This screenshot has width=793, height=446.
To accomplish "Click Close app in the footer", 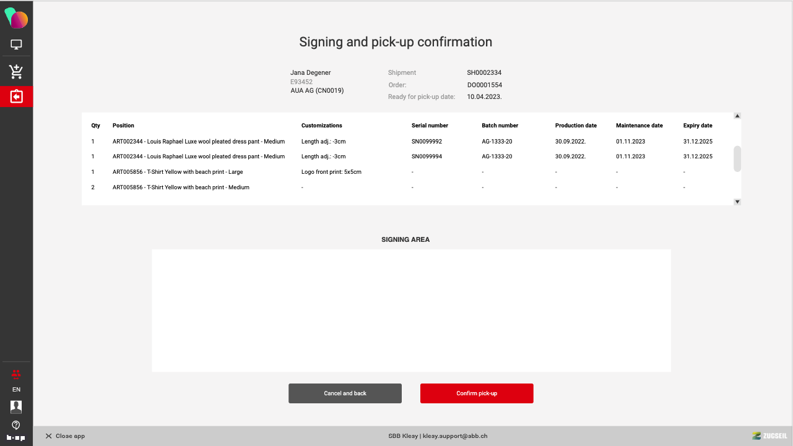I will click(65, 436).
